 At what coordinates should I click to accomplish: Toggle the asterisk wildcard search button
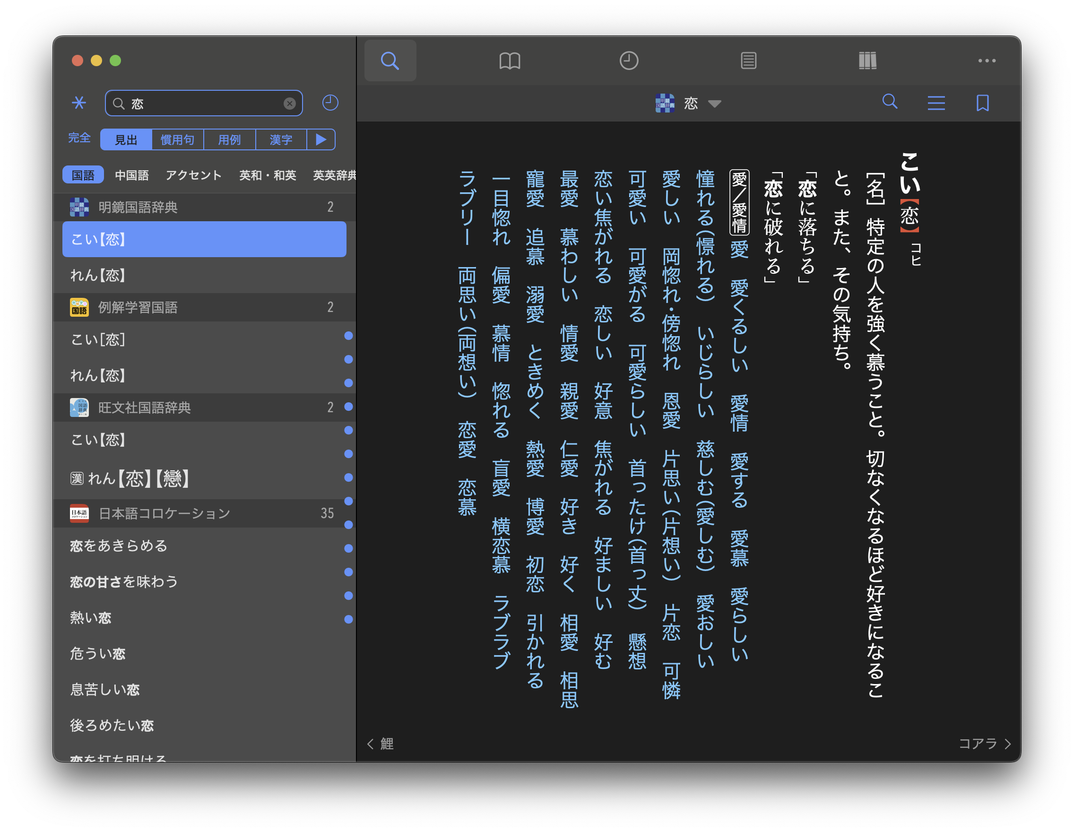coord(78,103)
